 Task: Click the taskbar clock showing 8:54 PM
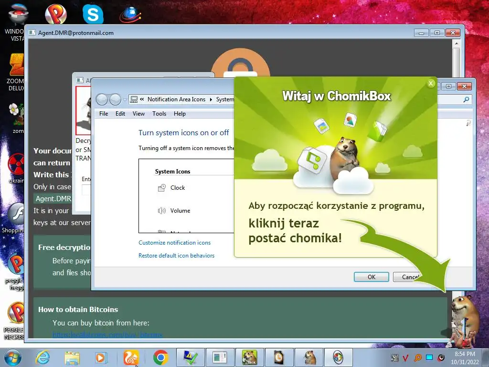(465, 358)
